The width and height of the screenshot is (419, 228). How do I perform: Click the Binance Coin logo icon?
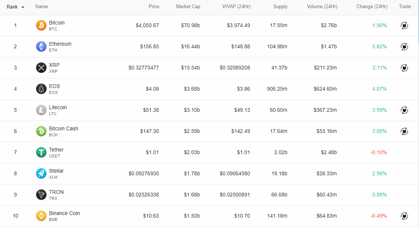click(41, 216)
